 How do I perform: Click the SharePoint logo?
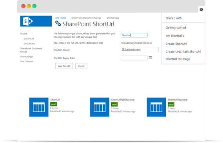(36, 21)
